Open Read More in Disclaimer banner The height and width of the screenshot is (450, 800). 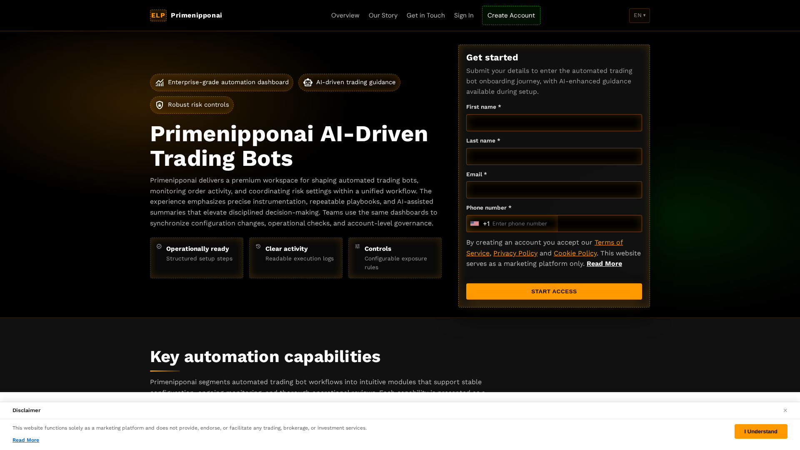[26, 440]
